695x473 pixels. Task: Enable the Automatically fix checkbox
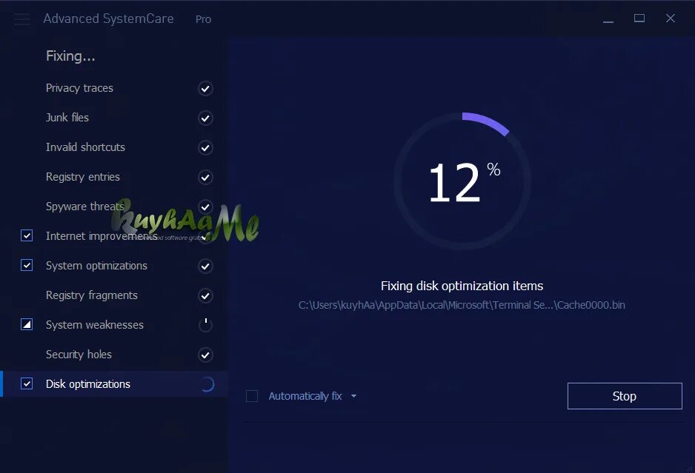pos(252,396)
